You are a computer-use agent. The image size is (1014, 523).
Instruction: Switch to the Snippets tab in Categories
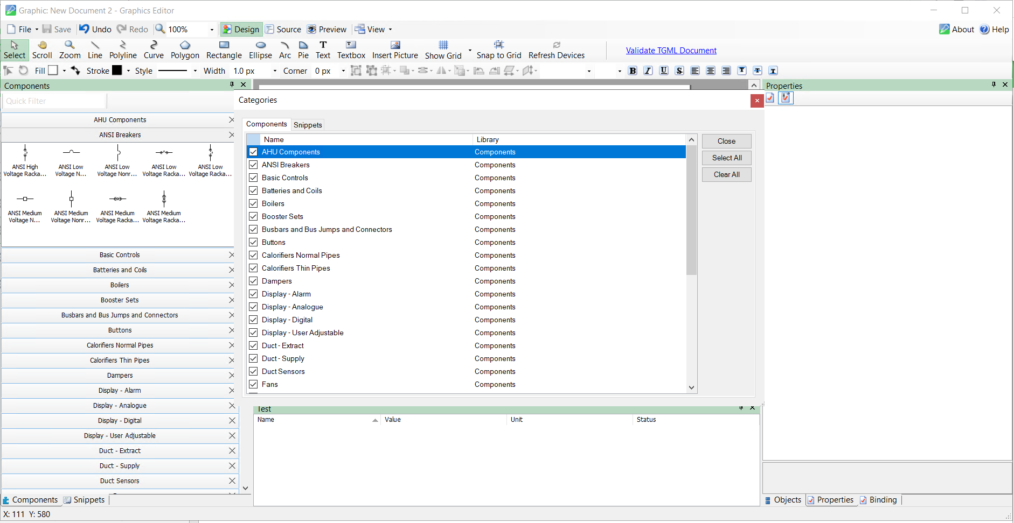(308, 125)
